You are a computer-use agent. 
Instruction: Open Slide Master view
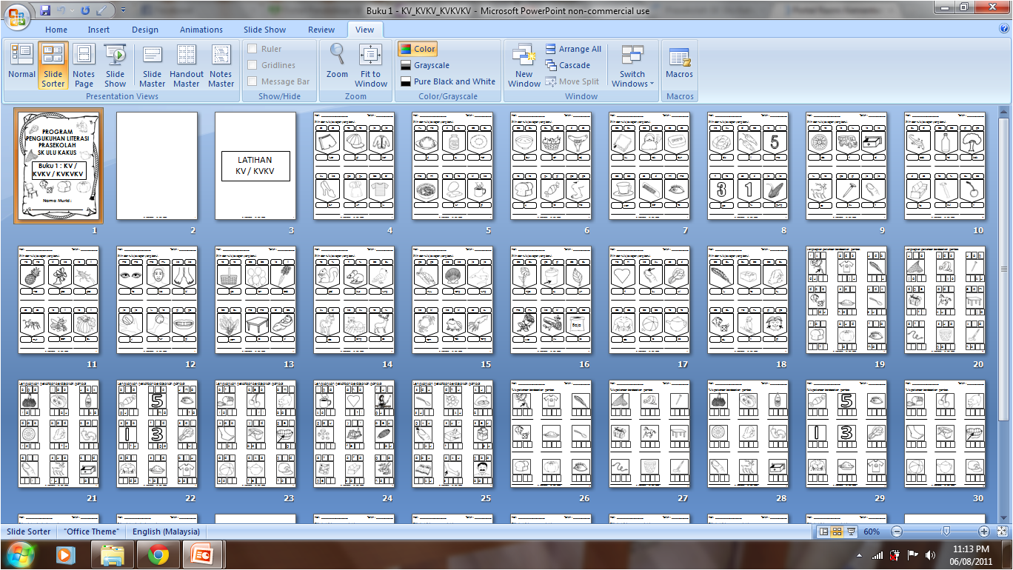pyautogui.click(x=152, y=65)
